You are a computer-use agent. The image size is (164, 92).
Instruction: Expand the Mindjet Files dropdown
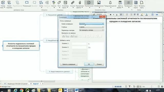[x=11, y=87]
